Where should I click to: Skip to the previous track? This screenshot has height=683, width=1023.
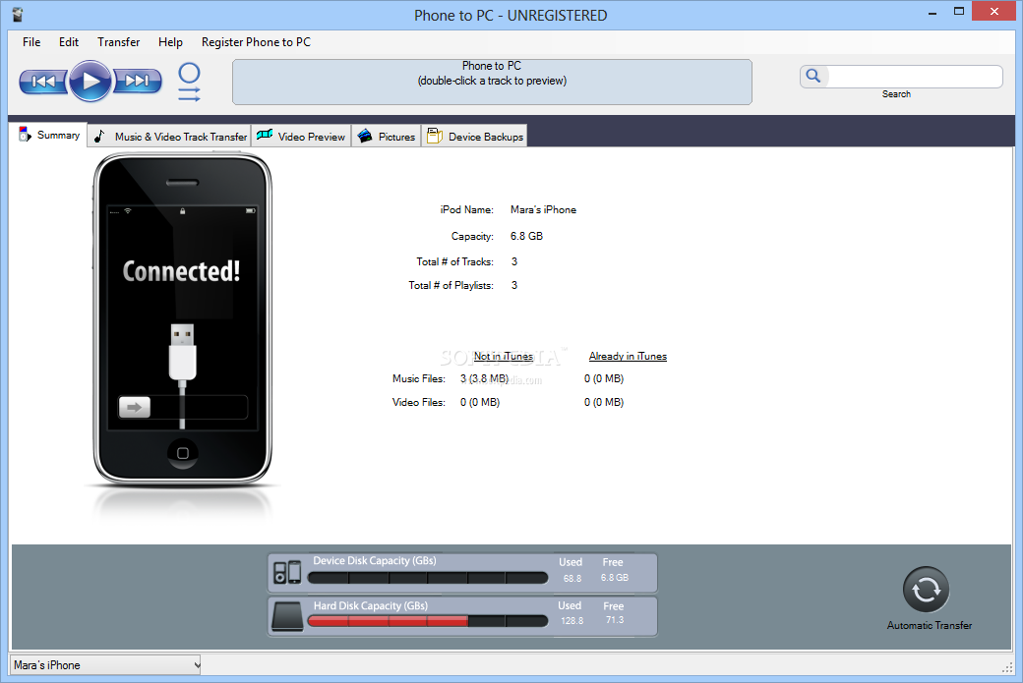43,82
